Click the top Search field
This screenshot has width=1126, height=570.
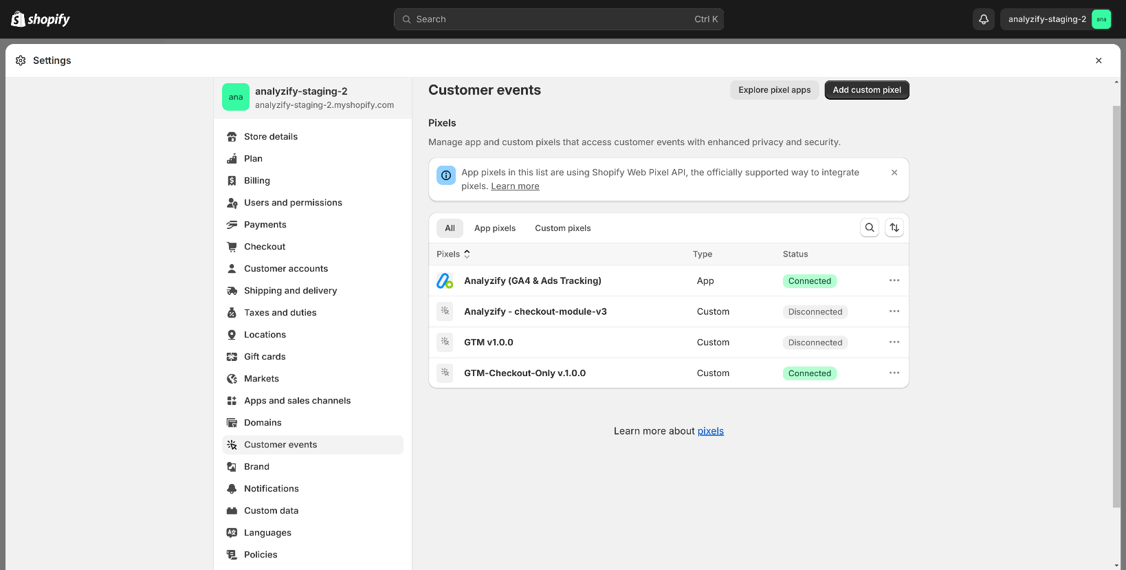click(x=559, y=19)
